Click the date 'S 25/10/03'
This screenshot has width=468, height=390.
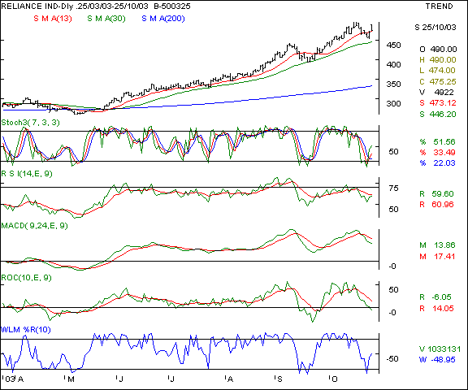coord(435,28)
